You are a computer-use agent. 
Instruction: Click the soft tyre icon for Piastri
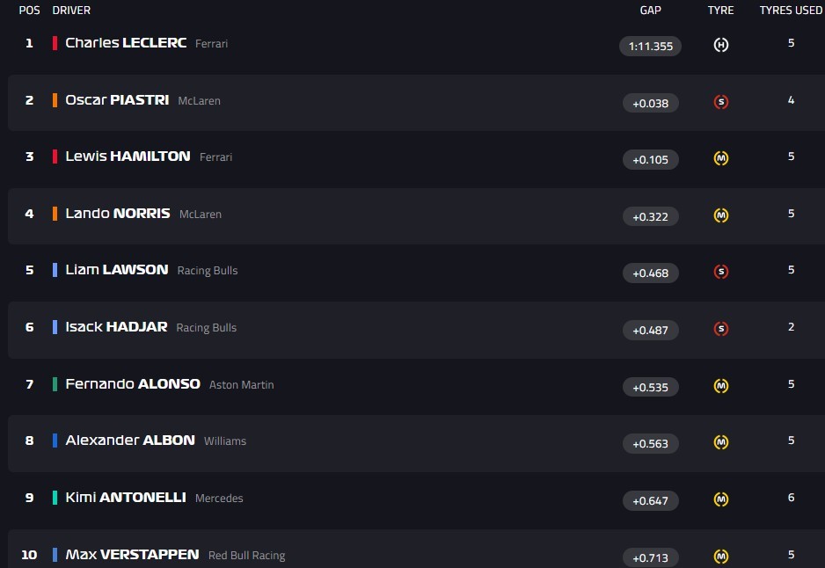[x=721, y=102]
